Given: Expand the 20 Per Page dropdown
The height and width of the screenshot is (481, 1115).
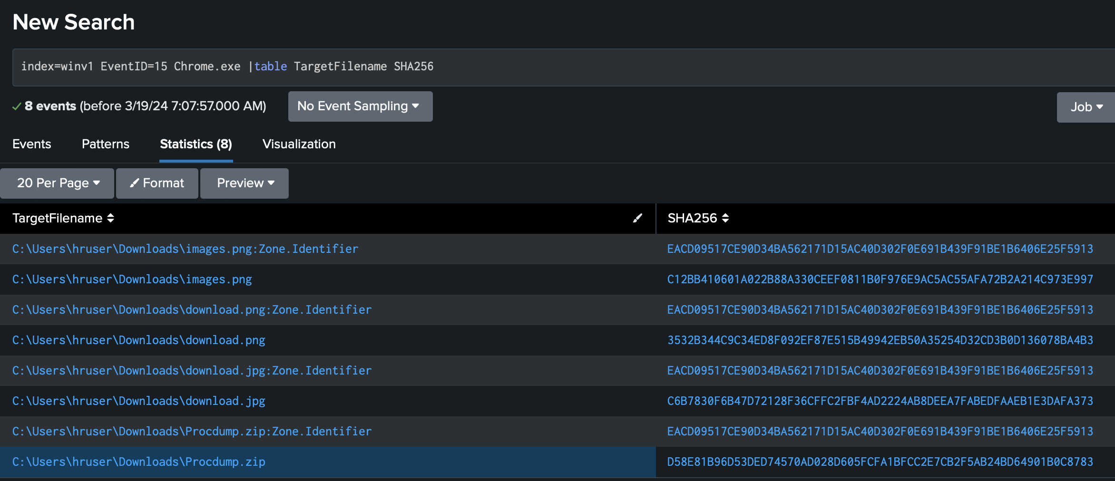Looking at the screenshot, I should [57, 183].
